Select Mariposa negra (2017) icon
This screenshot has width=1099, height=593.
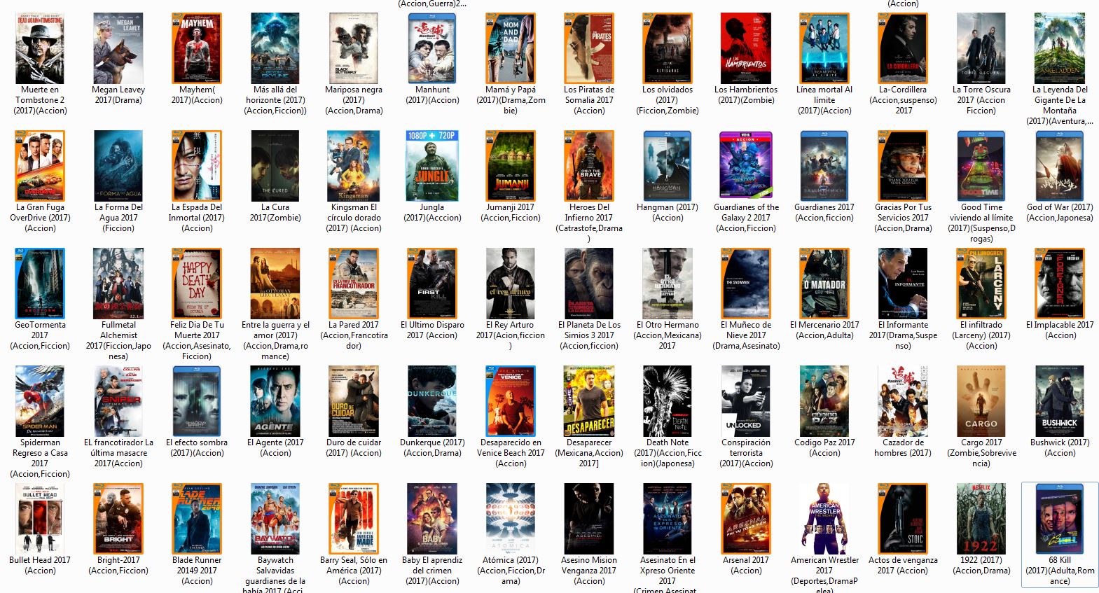point(354,48)
